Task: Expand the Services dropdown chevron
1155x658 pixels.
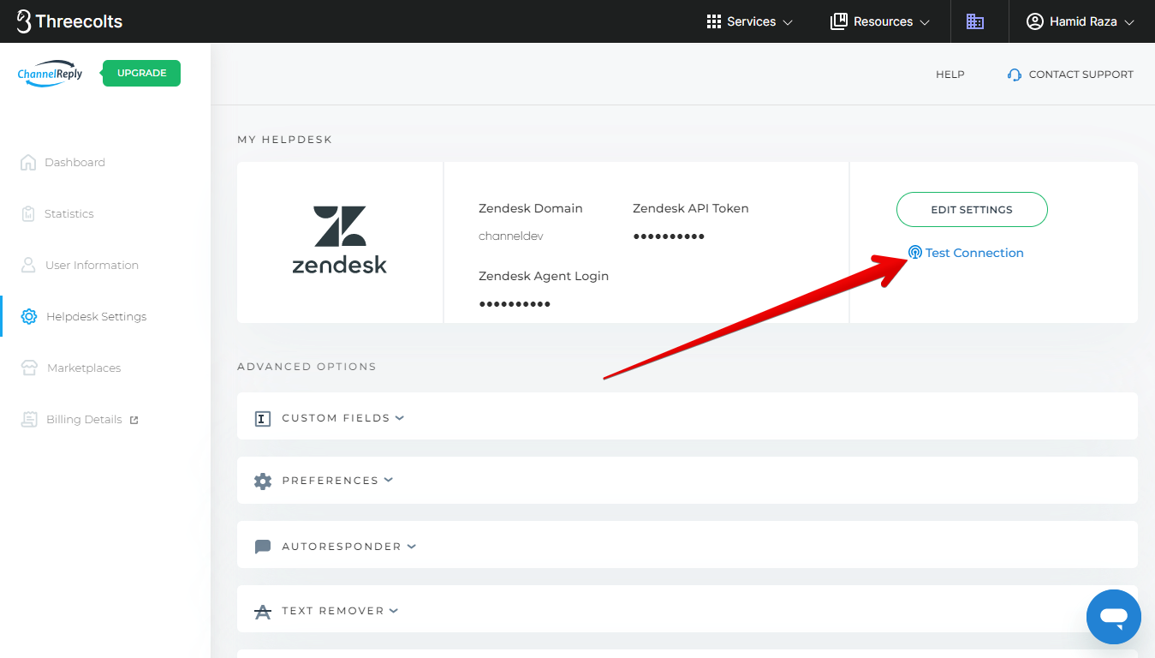Action: pyautogui.click(x=789, y=22)
